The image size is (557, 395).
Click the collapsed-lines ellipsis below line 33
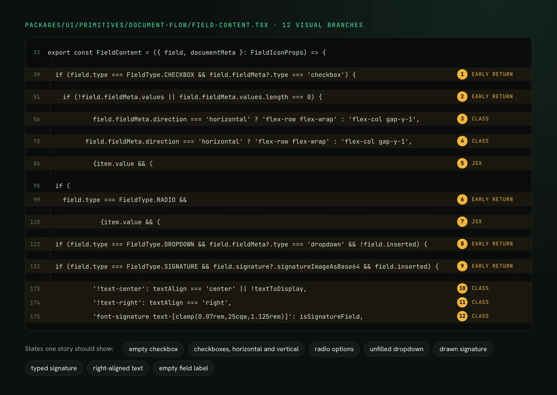[x=50, y=63]
